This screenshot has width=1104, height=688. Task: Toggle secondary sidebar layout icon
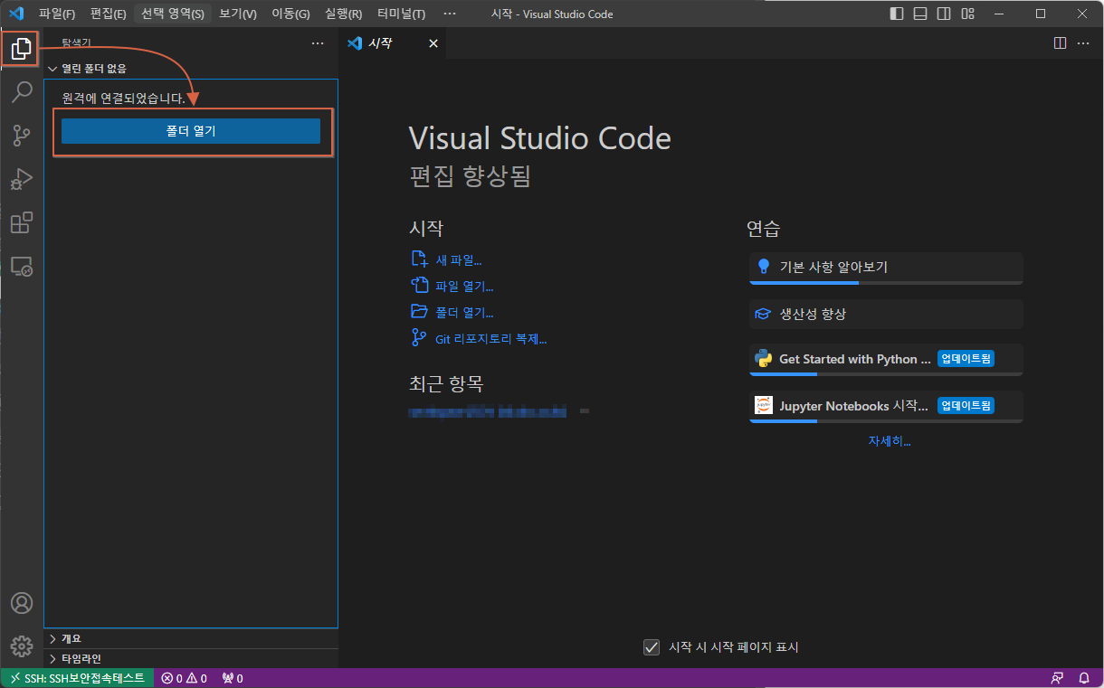944,14
